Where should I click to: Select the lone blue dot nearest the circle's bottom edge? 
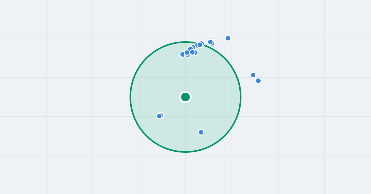pos(201,132)
